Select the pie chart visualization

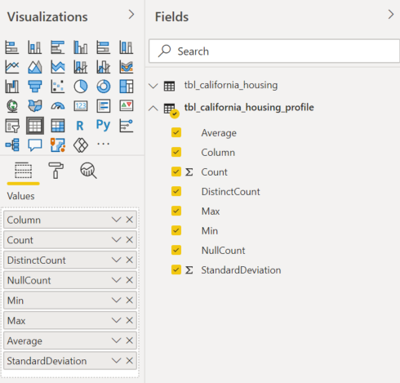81,87
